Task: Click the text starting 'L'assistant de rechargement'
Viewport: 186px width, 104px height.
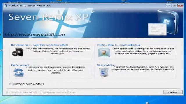Action: click(56, 70)
